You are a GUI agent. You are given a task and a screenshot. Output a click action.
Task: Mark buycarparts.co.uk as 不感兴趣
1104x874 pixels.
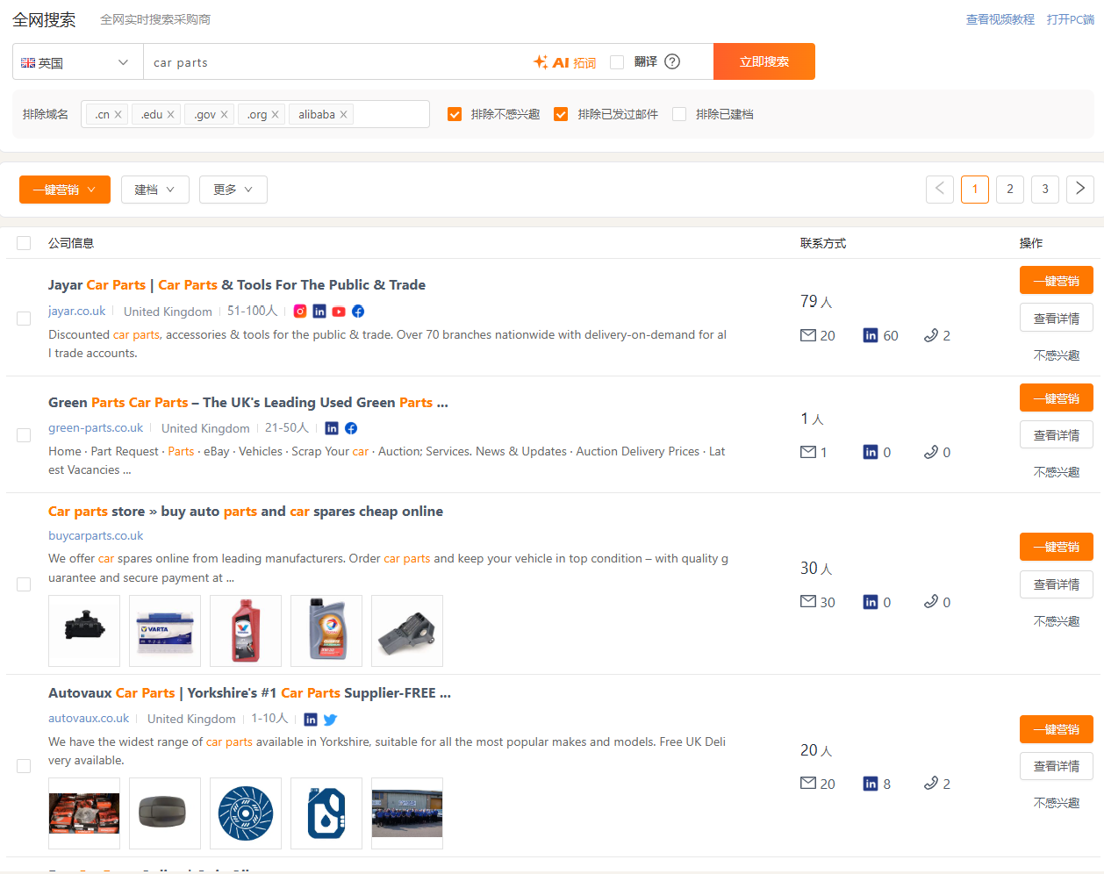(x=1057, y=621)
